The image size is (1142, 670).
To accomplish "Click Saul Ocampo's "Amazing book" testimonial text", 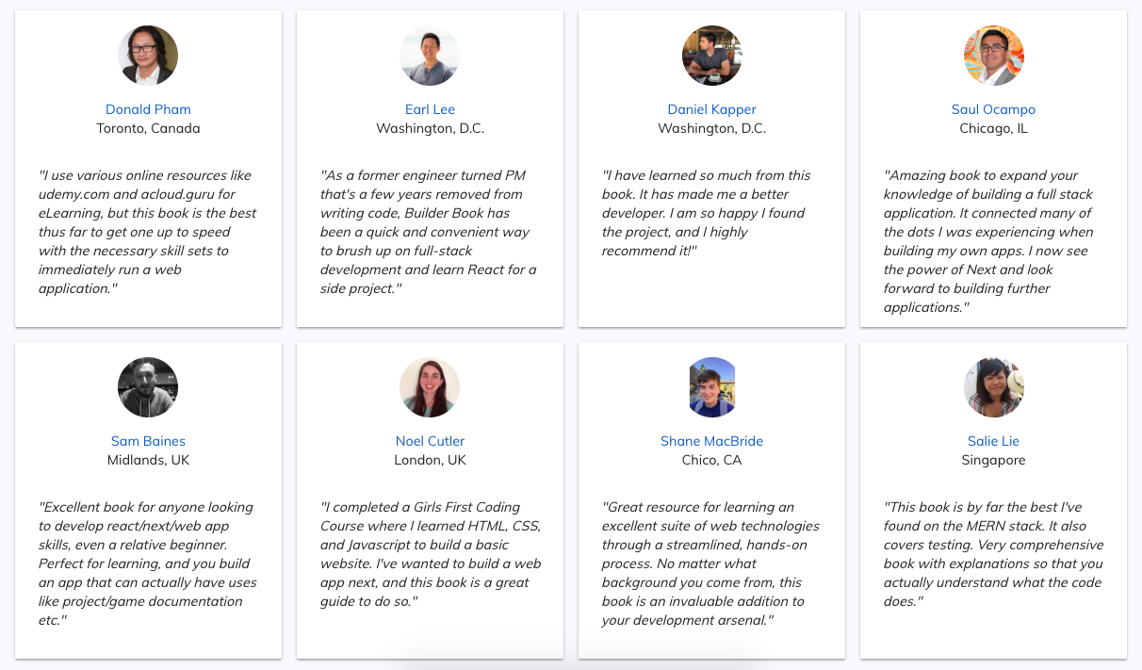I will click(990, 241).
